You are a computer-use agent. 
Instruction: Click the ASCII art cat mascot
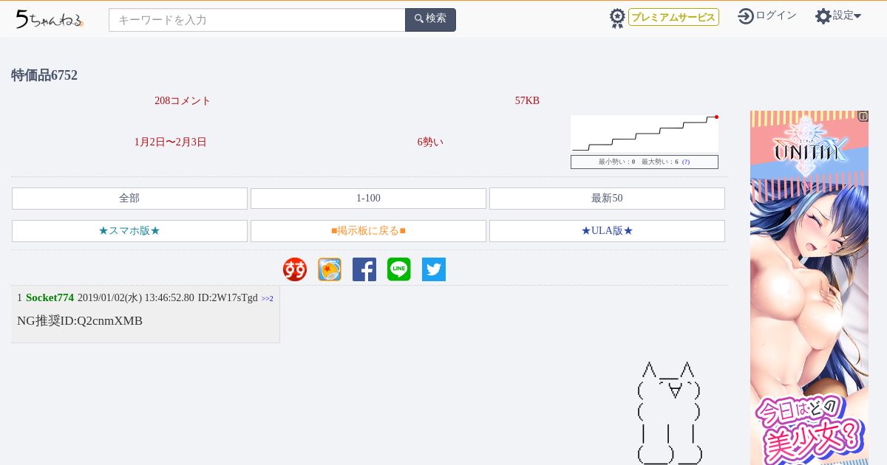(x=669, y=413)
